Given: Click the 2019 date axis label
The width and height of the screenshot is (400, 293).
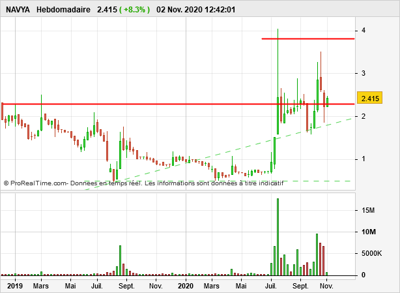Looking at the screenshot, I should tap(15, 286).
